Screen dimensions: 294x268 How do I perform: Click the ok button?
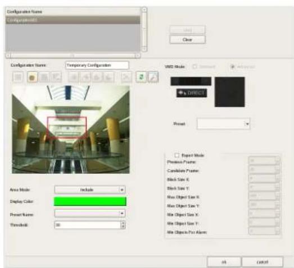point(224,262)
